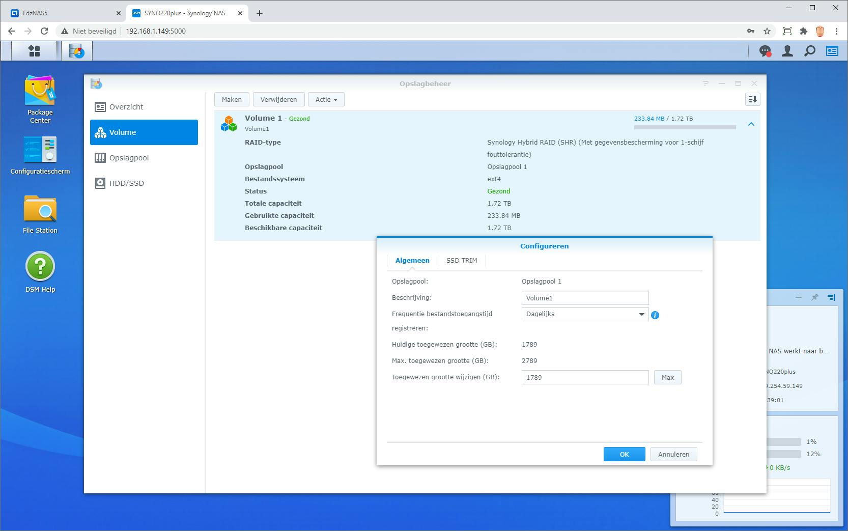The width and height of the screenshot is (848, 531).
Task: Click the green 'Gezond' status value
Action: click(498, 191)
